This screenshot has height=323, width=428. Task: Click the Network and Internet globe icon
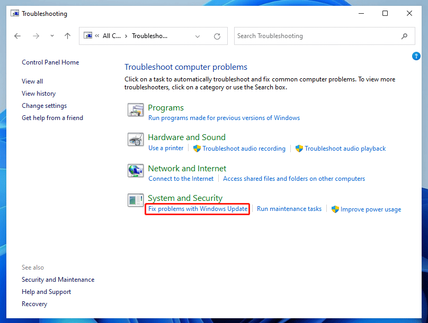(x=136, y=171)
